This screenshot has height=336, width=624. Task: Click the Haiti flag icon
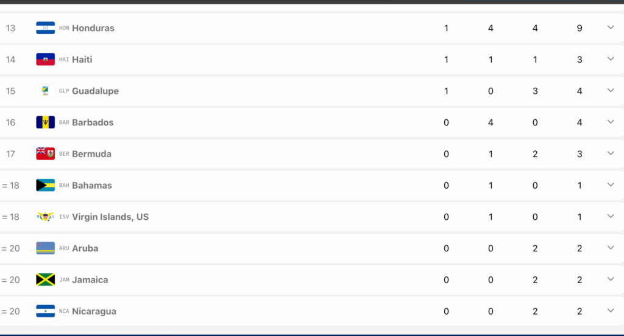pos(45,59)
